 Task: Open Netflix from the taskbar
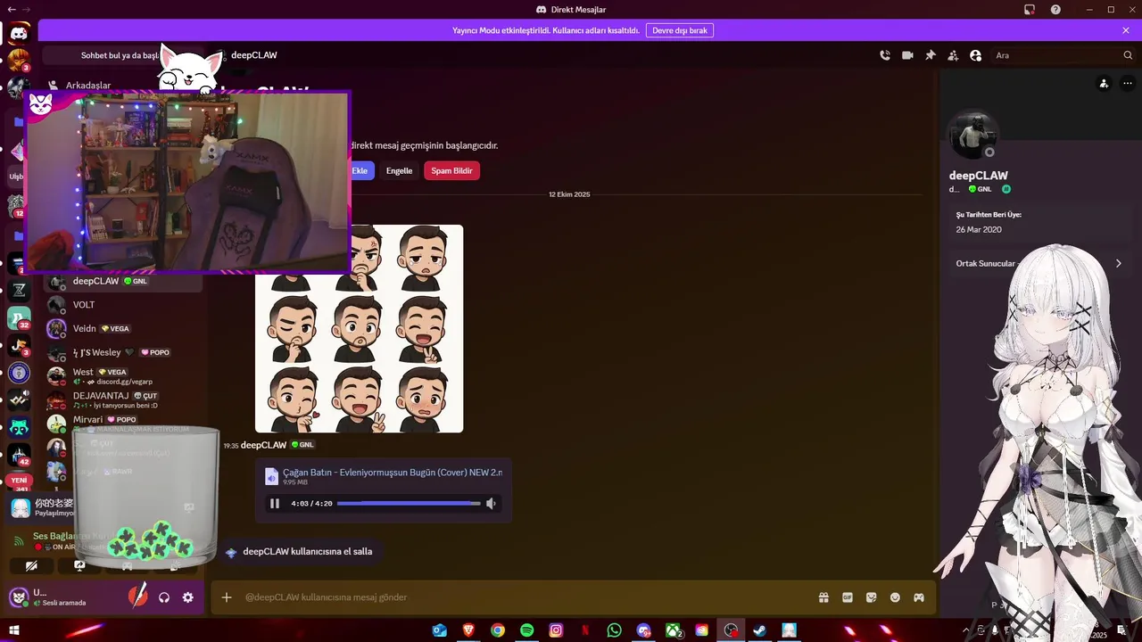pos(585,630)
